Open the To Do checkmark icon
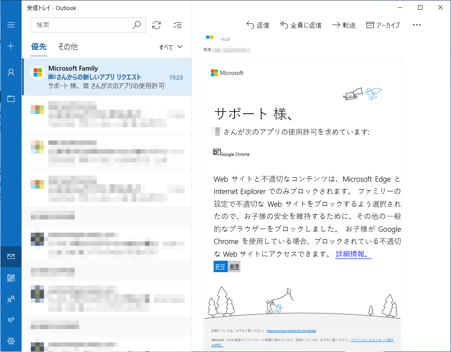Viewport: 451px width, 352px height. (x=11, y=320)
